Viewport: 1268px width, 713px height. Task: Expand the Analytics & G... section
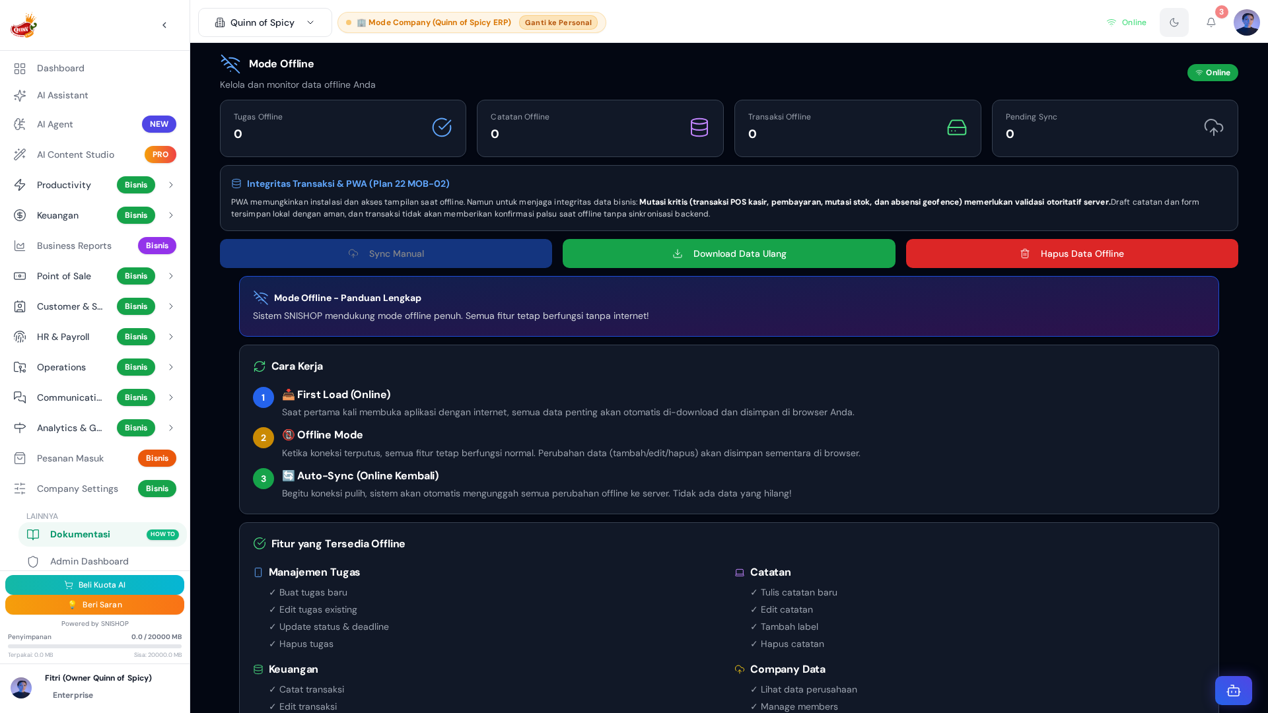[94, 428]
